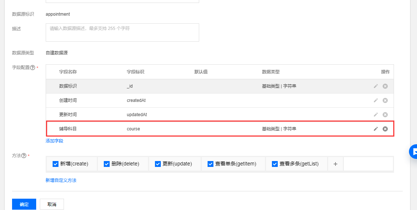Click 添加字段 link

tap(54, 141)
